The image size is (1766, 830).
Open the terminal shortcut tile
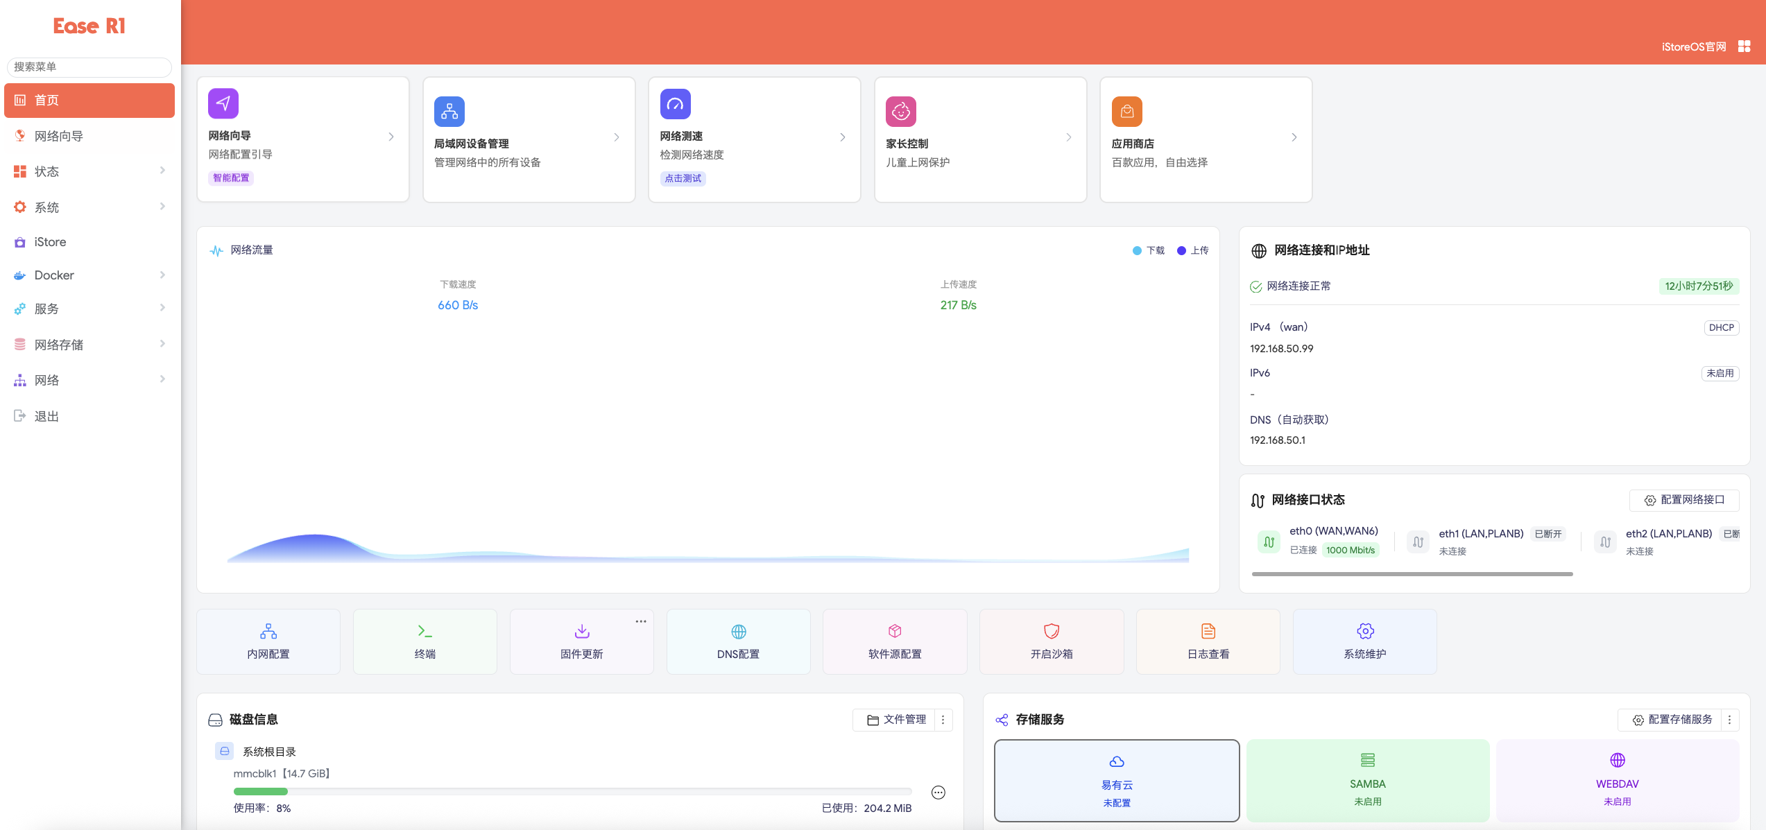point(425,641)
